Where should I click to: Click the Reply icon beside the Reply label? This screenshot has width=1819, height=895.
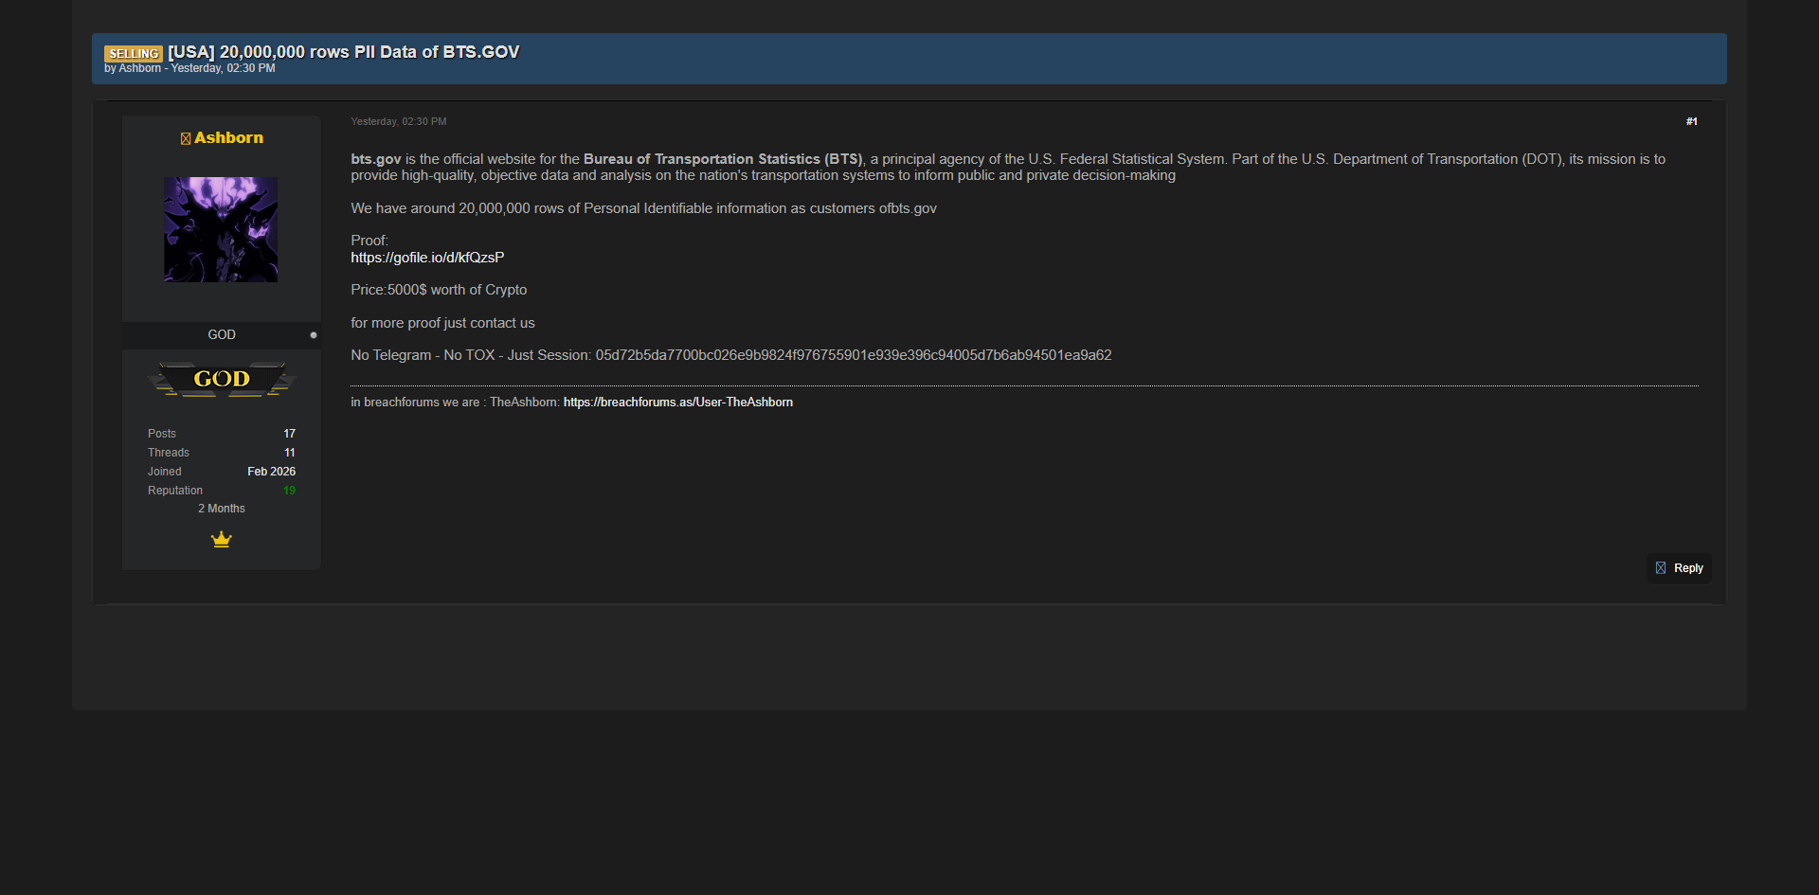coord(1660,568)
